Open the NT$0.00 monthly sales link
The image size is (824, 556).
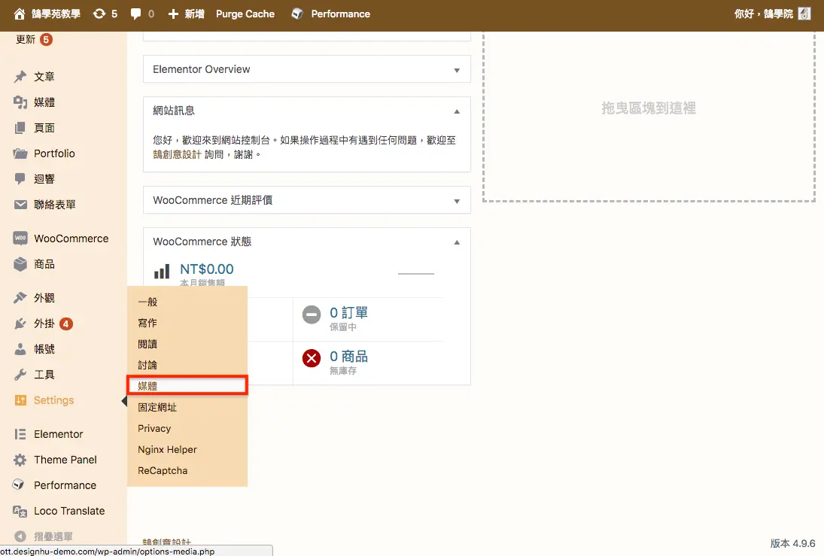206,269
